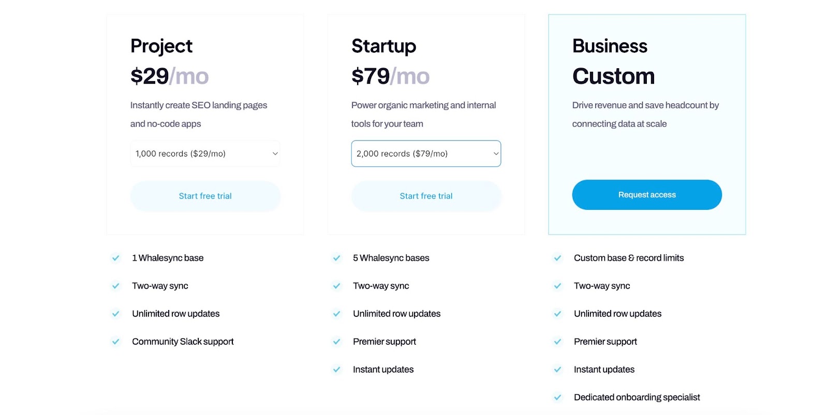This screenshot has width=828, height=415.
Task: Start free trial for the Startup plan
Action: tap(426, 196)
